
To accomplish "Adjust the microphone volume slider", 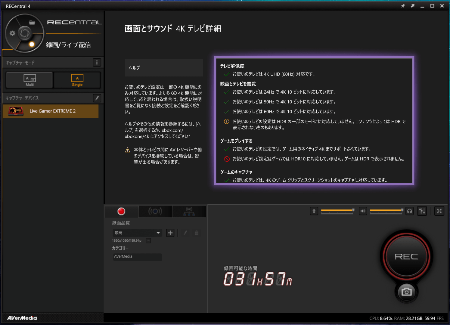I will coord(338,211).
